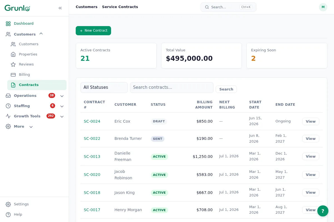334x222 pixels.
Task: Click the Billing card icon
Action: tap(13, 75)
